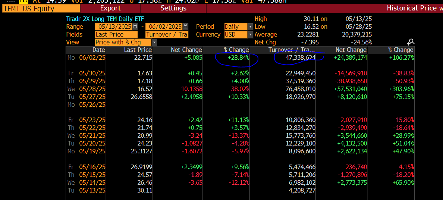Click the last price value 17.63
This screenshot has height=200, width=443.
coord(144,73)
